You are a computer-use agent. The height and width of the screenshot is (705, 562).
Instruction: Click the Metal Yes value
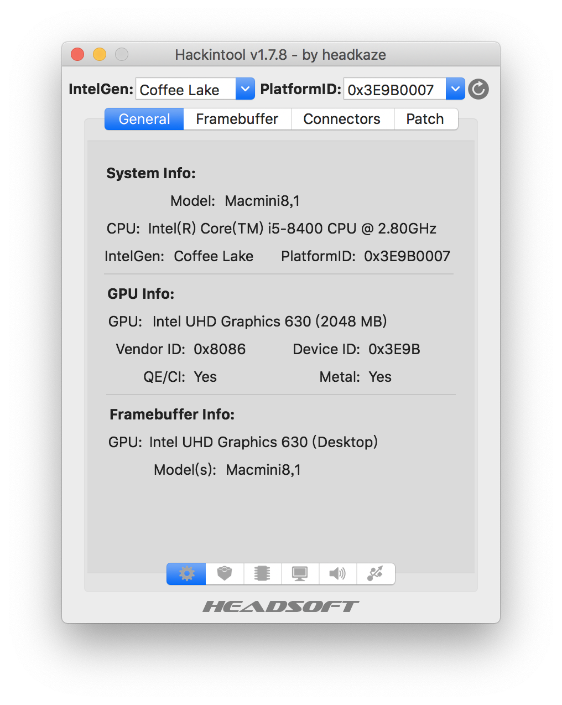380,377
